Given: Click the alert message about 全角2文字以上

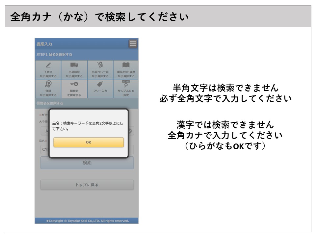Looking at the screenshot, I should coord(88,126).
